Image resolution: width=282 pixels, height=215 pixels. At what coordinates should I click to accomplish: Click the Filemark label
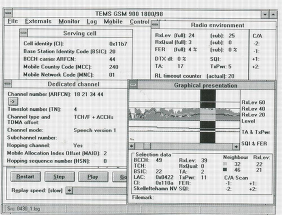[x=143, y=198]
